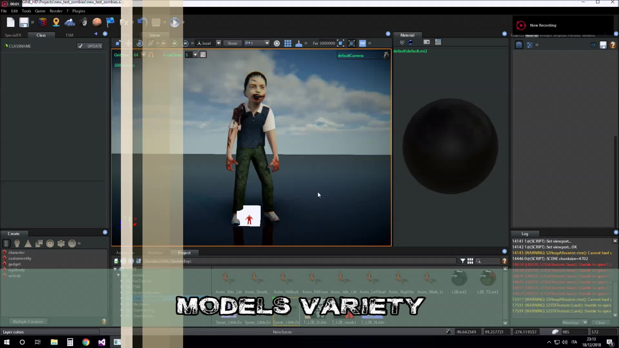Click the play button in top toolbar

coord(174,22)
